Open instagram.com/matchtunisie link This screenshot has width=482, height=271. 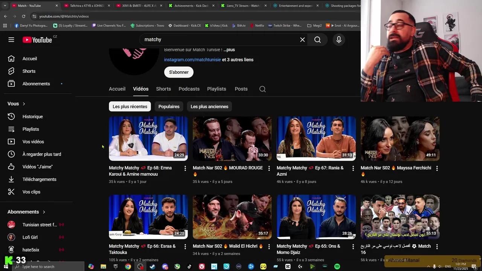coord(192,60)
